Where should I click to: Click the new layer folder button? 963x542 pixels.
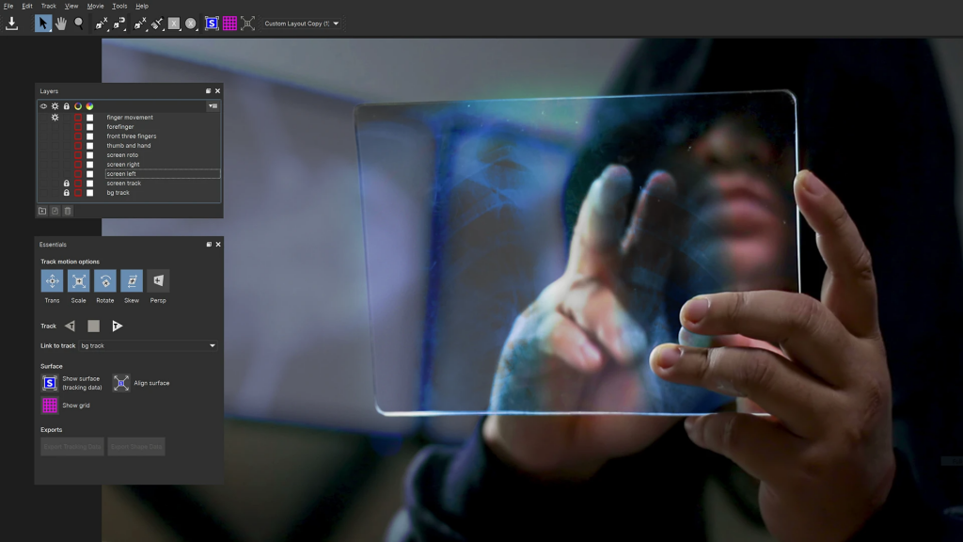pyautogui.click(x=42, y=210)
